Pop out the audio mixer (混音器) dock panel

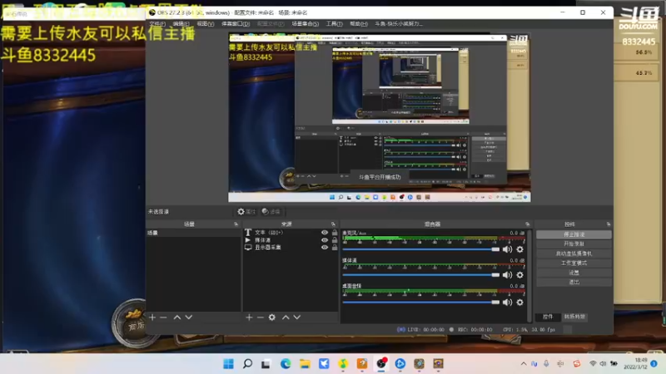527,224
